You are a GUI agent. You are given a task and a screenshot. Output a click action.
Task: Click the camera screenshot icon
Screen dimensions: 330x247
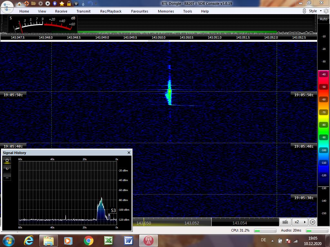point(76,3)
